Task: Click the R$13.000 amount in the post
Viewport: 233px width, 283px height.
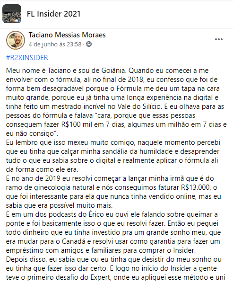Action: click(196, 187)
